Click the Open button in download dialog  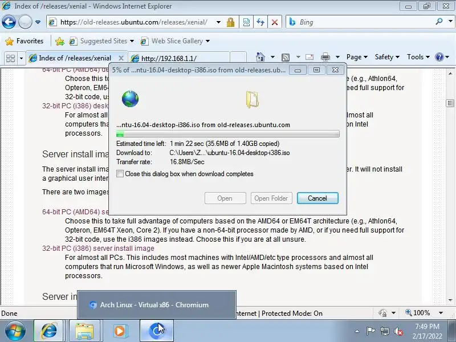click(225, 198)
